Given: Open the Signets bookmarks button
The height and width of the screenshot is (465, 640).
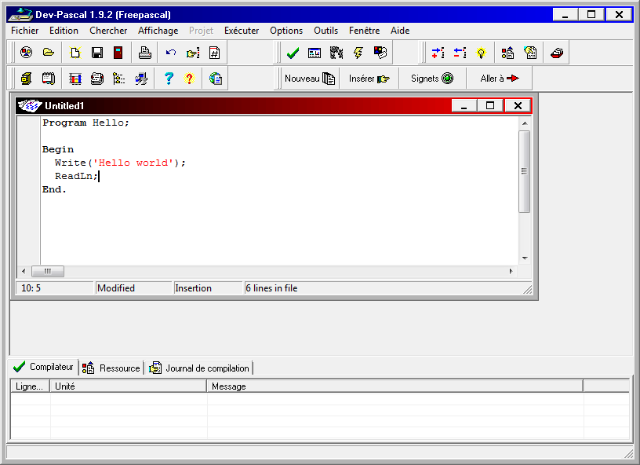Looking at the screenshot, I should click(431, 79).
